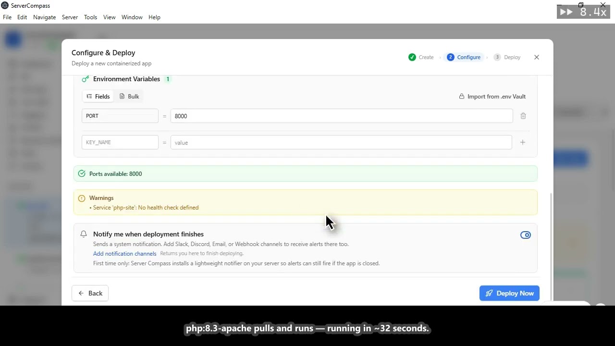615x346 pixels.
Task: Click 'Ports available: 8000' text
Action: 115,173
